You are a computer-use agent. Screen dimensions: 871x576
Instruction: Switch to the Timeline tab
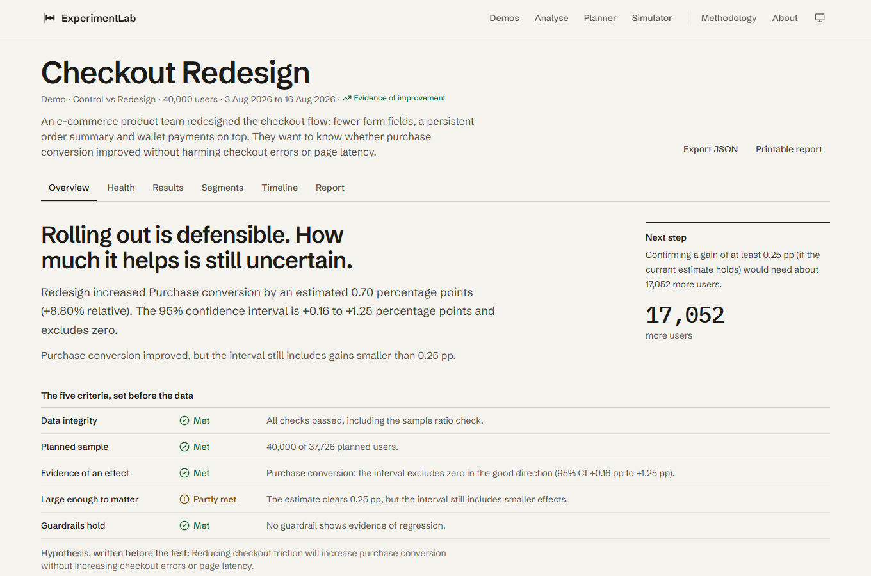coord(279,188)
